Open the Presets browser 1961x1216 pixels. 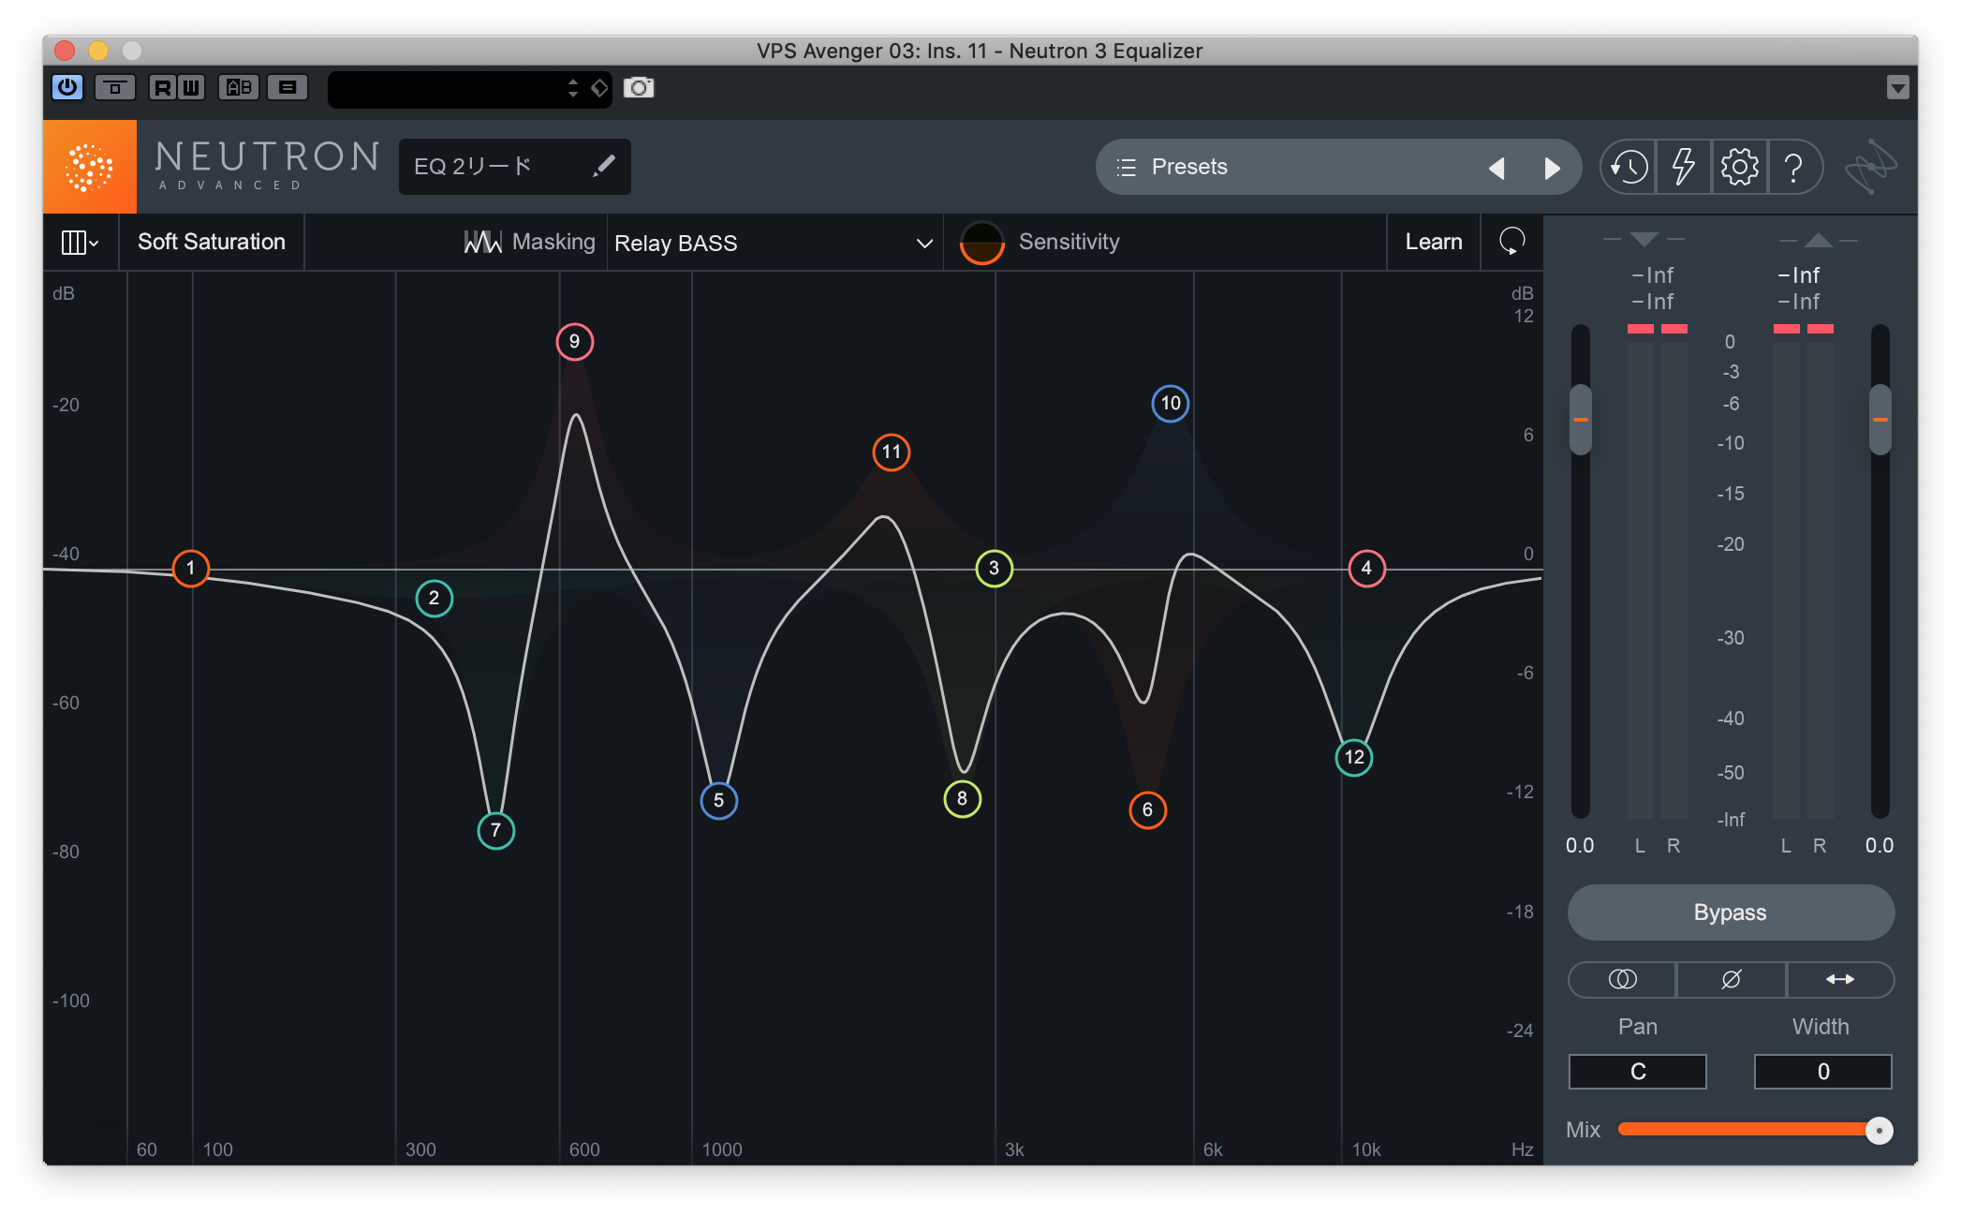click(1189, 167)
